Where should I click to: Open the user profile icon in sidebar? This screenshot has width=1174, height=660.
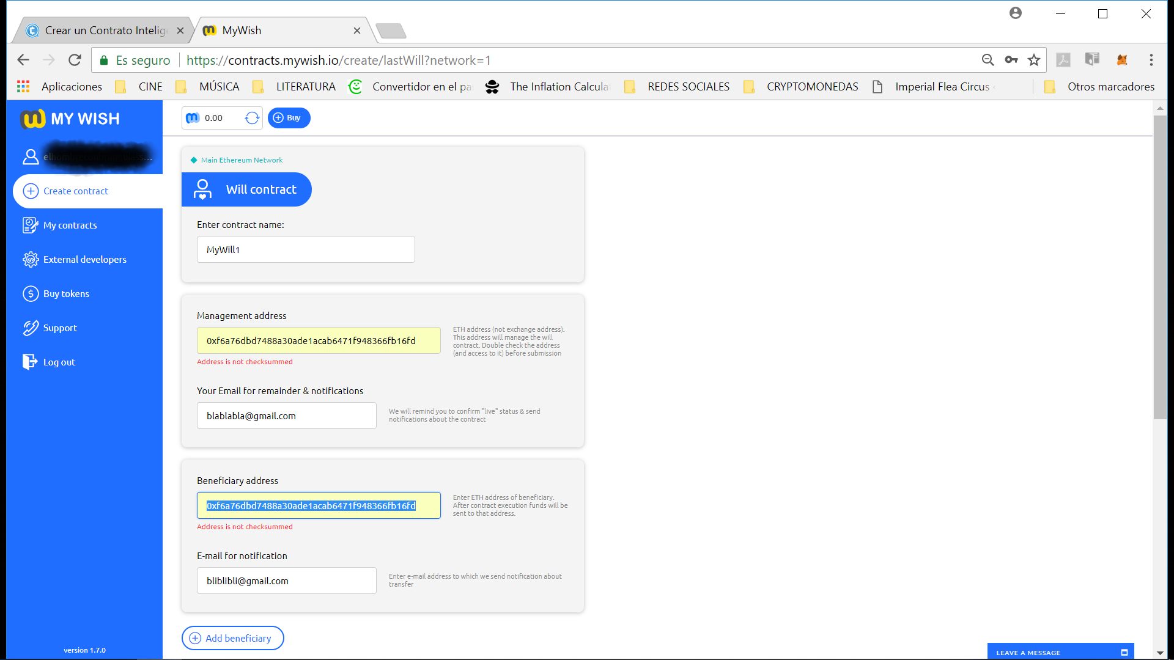click(31, 157)
